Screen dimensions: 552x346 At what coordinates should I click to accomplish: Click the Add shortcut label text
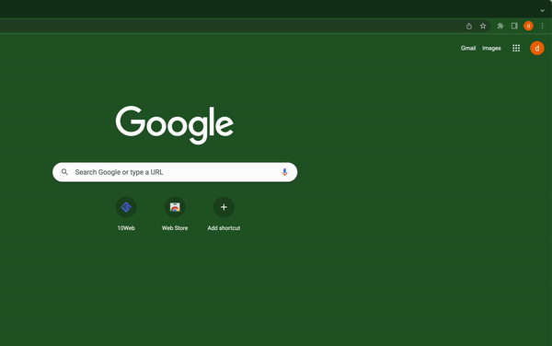(x=224, y=228)
